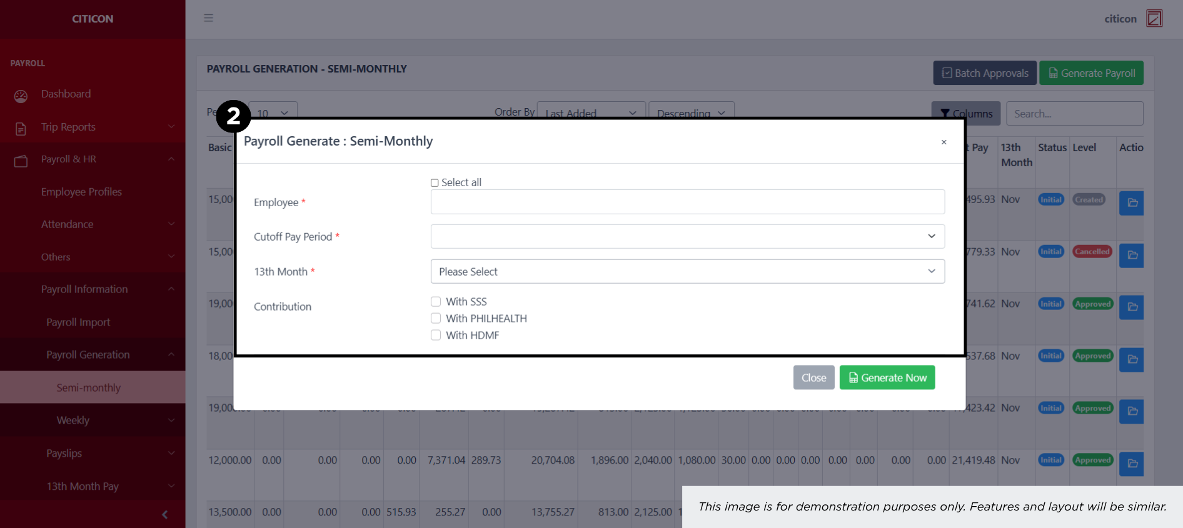The height and width of the screenshot is (528, 1183).
Task: Toggle the With HDMF checkbox
Action: [x=436, y=336]
